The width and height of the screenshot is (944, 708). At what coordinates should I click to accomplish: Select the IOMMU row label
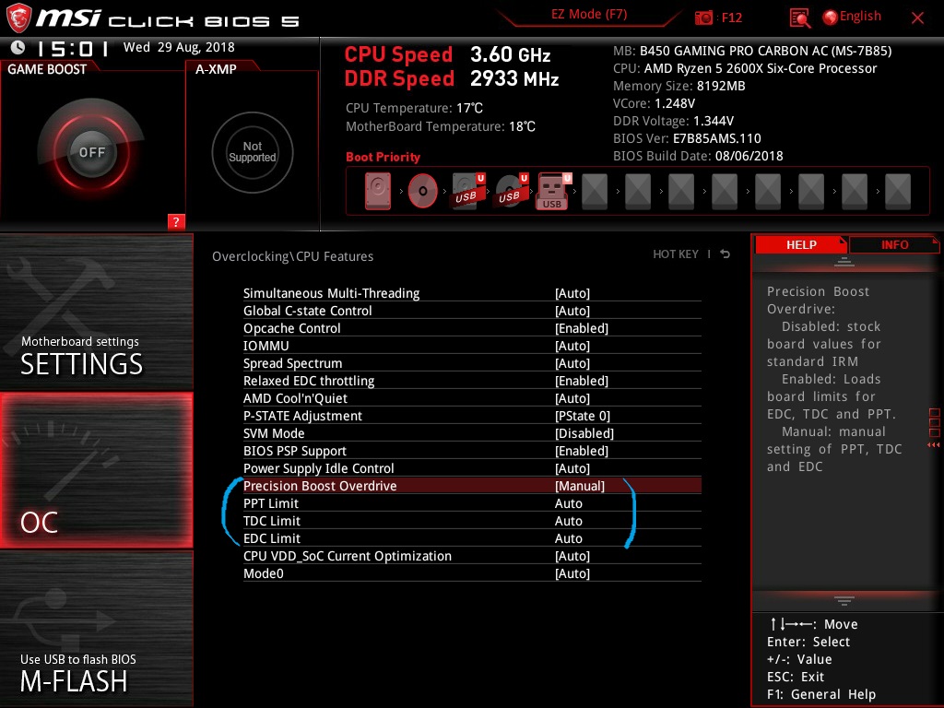pos(265,346)
